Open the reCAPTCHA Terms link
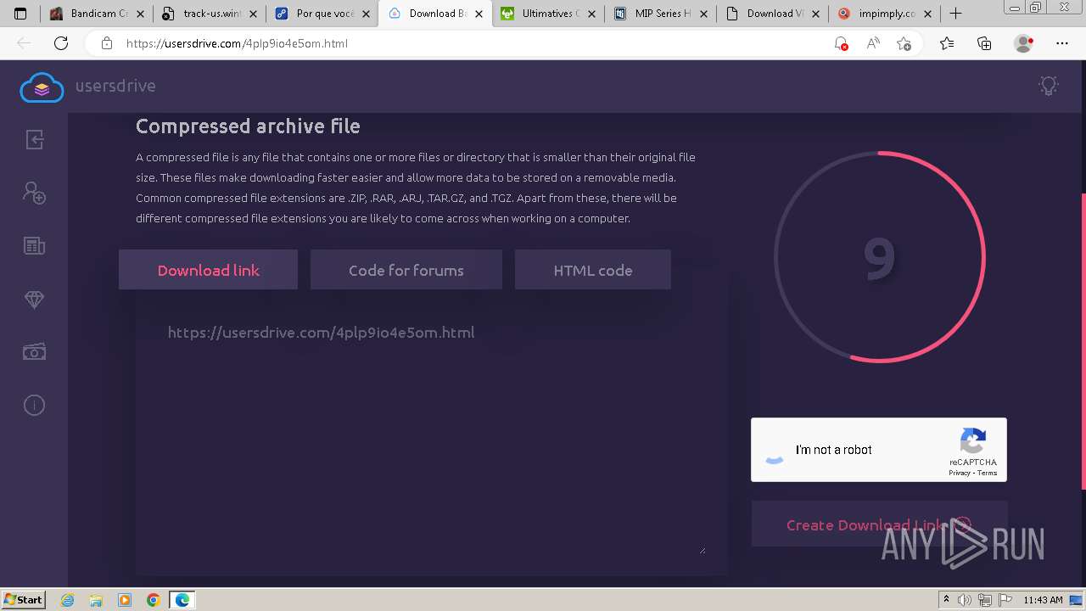Screen dimensions: 1086x611 [988, 474]
